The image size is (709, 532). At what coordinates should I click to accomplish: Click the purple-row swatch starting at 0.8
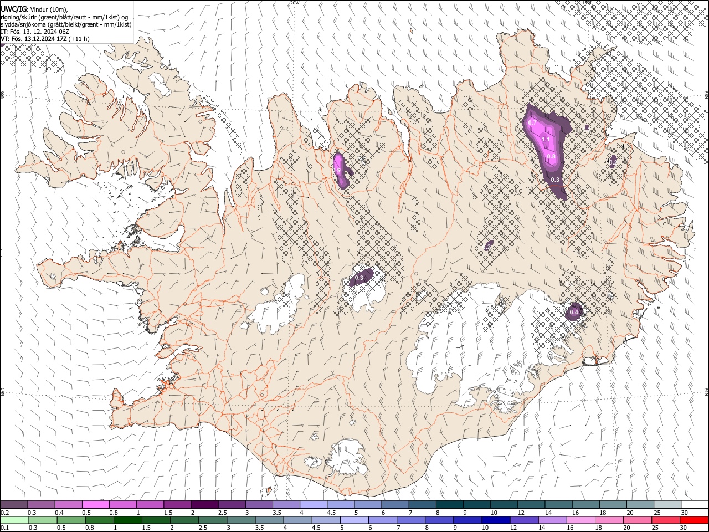coord(123,504)
